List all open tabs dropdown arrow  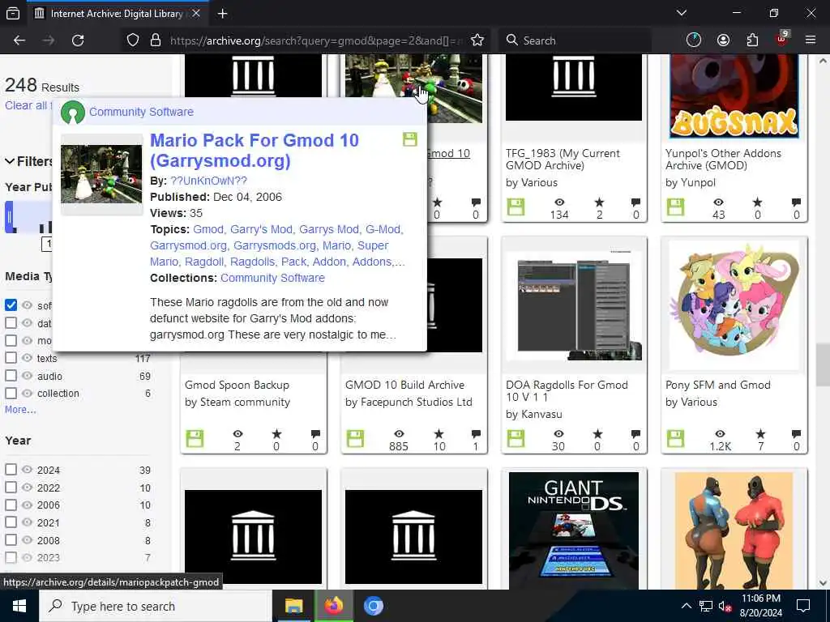681,13
